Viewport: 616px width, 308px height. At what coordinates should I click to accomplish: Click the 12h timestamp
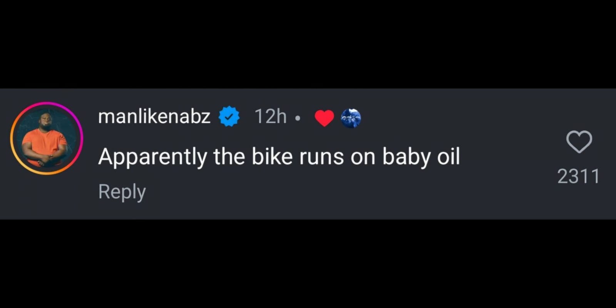click(x=271, y=116)
